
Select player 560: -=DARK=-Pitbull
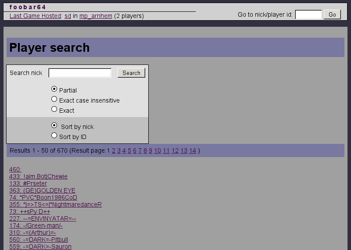(39, 239)
